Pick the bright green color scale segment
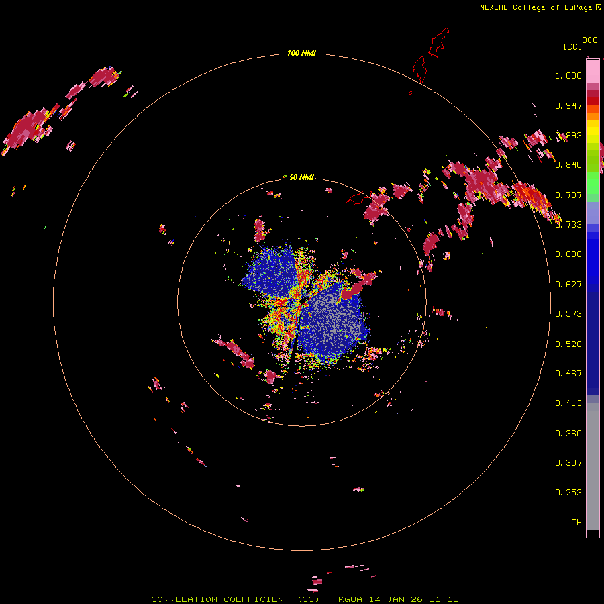The image size is (604, 604). point(593,183)
